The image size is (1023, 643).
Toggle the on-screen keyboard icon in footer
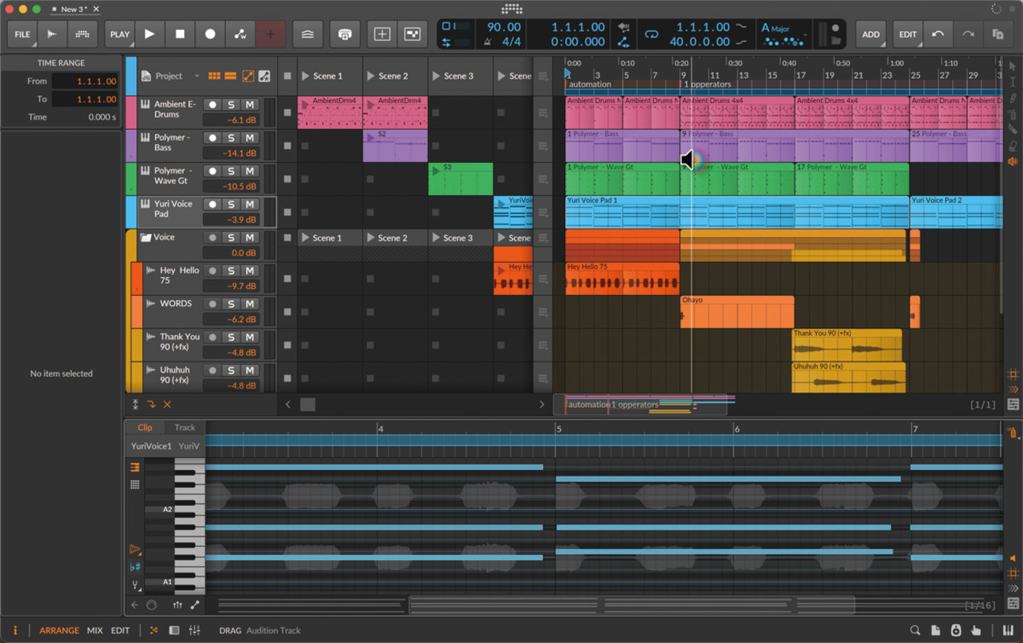(1008, 630)
